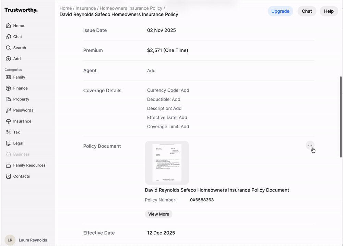Click the page vertical scrollbar
This screenshot has width=343, height=246.
click(x=341, y=117)
